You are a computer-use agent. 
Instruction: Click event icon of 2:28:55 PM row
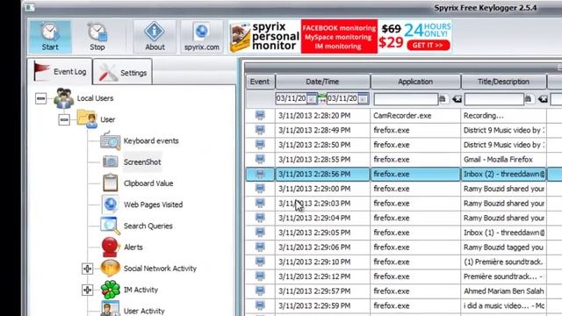click(x=260, y=160)
